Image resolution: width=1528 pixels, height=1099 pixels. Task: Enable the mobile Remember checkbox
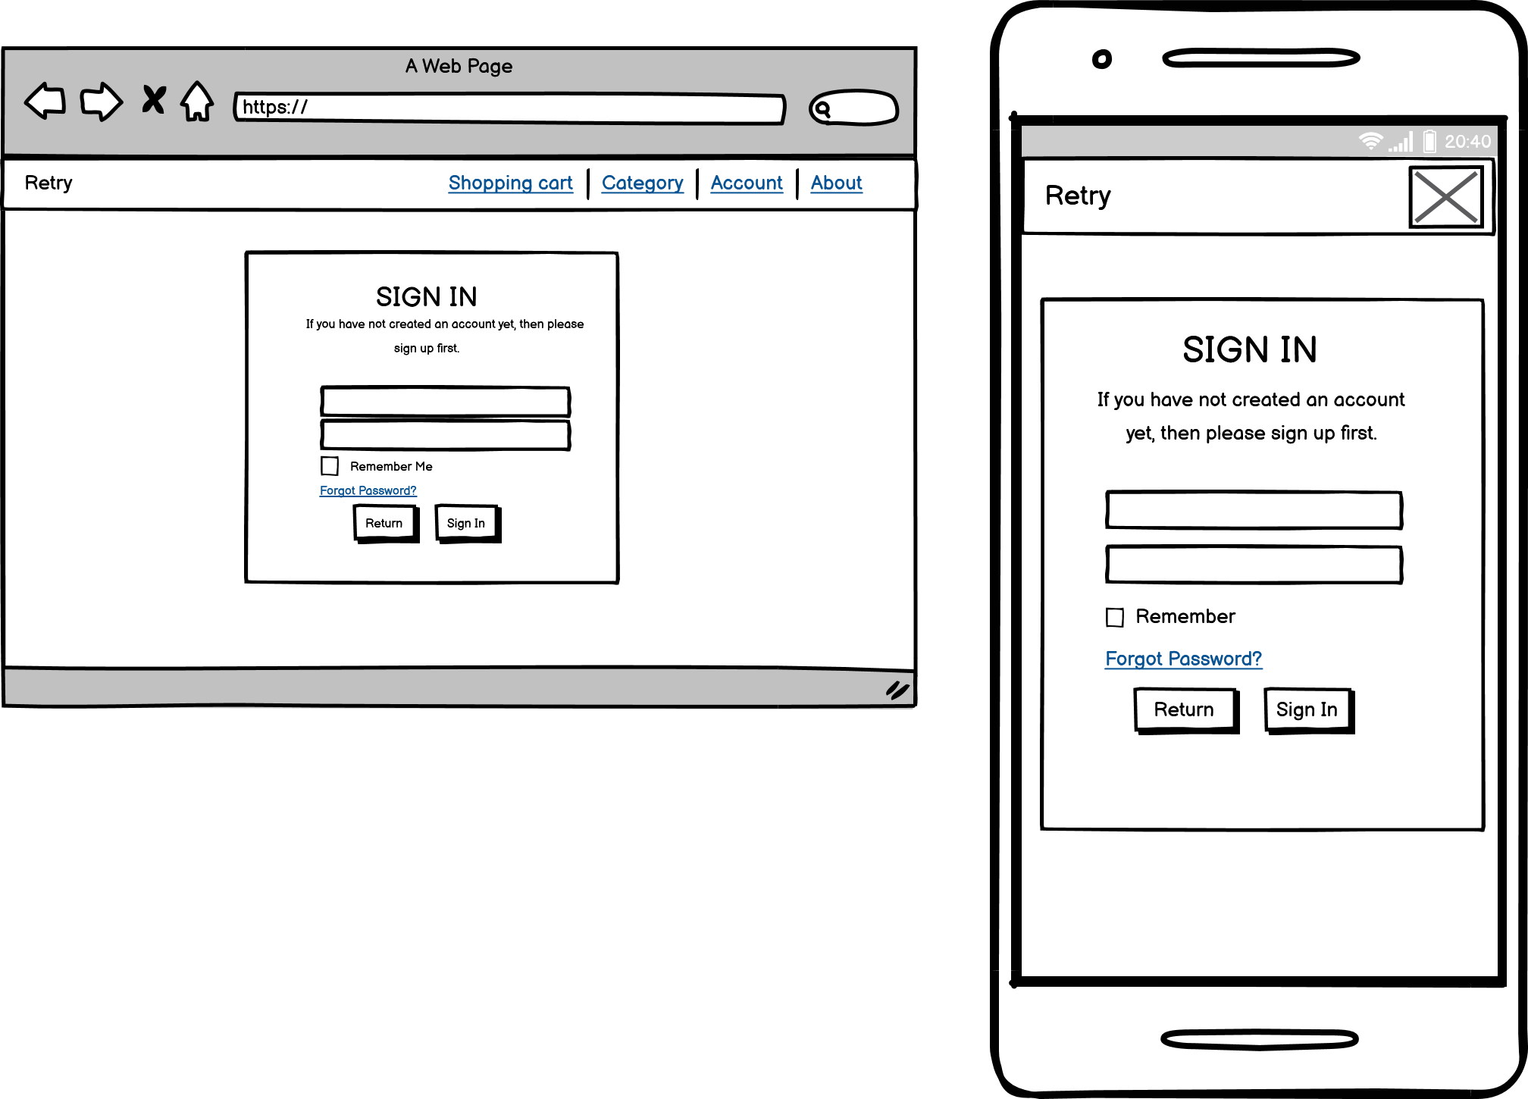1112,616
